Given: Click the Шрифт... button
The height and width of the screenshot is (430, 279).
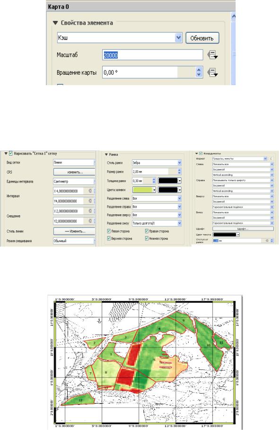Looking at the screenshot, I should (x=243, y=228).
